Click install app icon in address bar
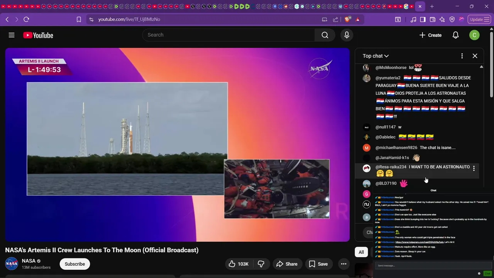This screenshot has height=278, width=494. tap(325, 19)
